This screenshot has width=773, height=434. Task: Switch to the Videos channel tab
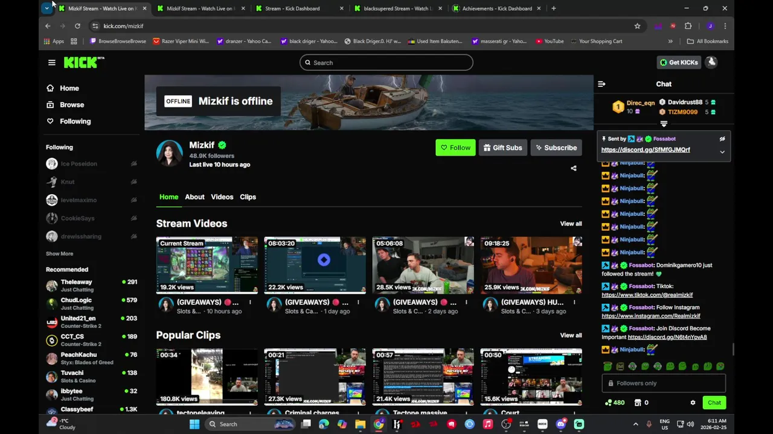[x=222, y=197]
